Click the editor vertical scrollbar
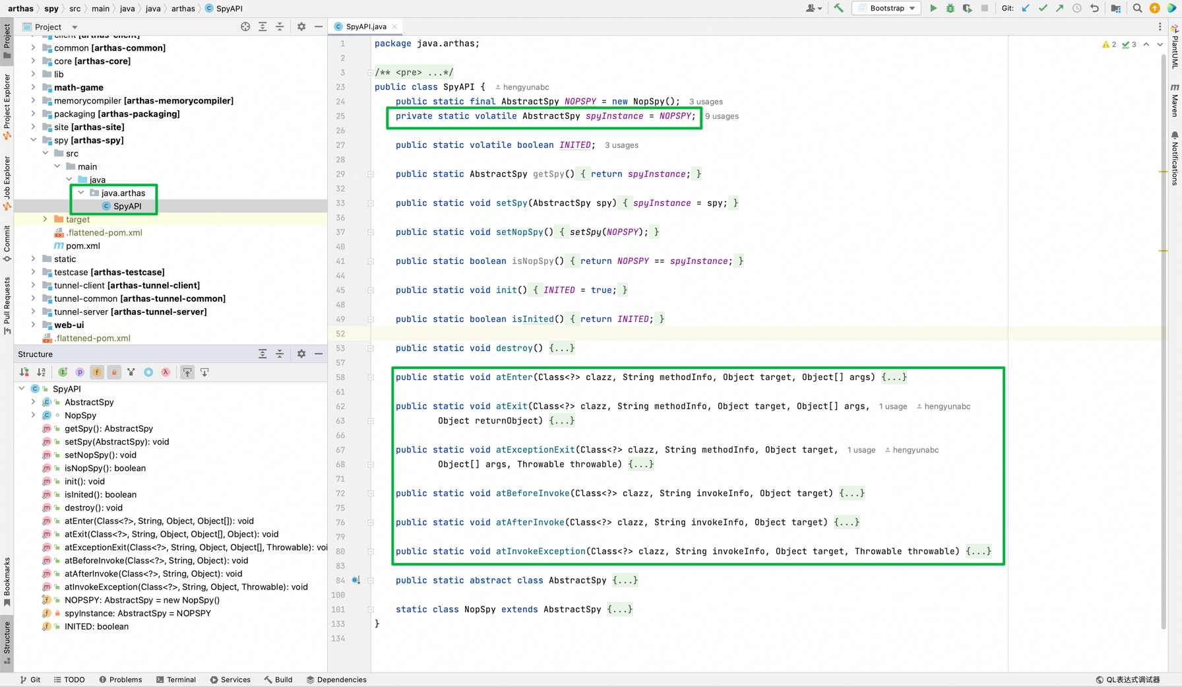The height and width of the screenshot is (687, 1182). coord(1164,341)
